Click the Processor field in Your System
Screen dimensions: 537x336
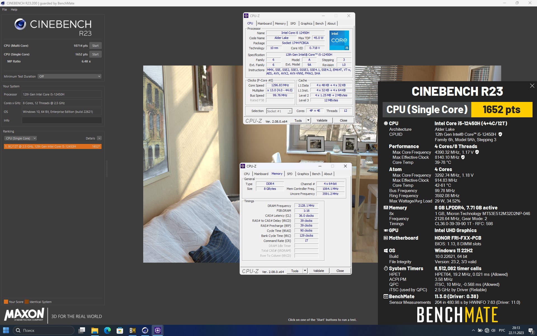click(x=62, y=94)
